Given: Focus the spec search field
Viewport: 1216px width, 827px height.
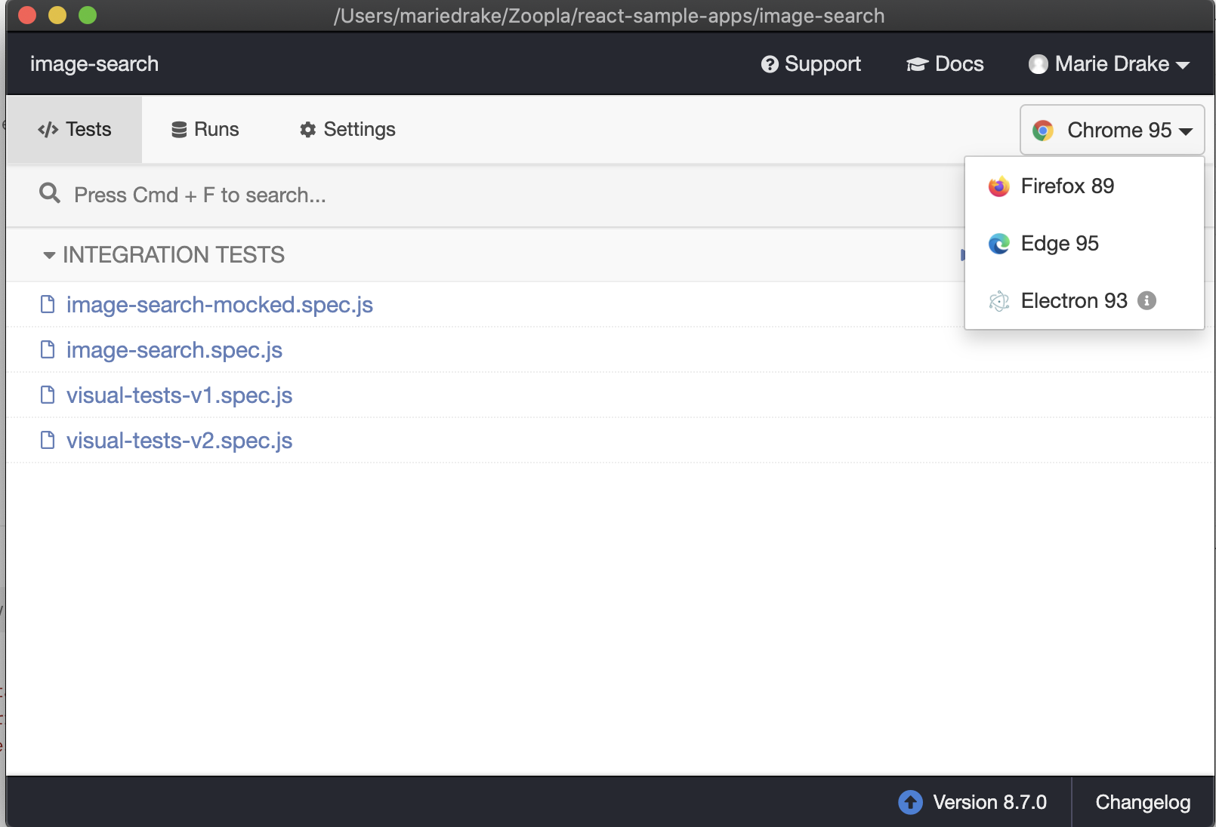Looking at the screenshot, I should point(483,195).
